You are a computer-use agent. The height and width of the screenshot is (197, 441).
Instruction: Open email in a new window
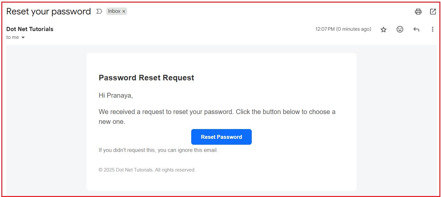coord(433,11)
